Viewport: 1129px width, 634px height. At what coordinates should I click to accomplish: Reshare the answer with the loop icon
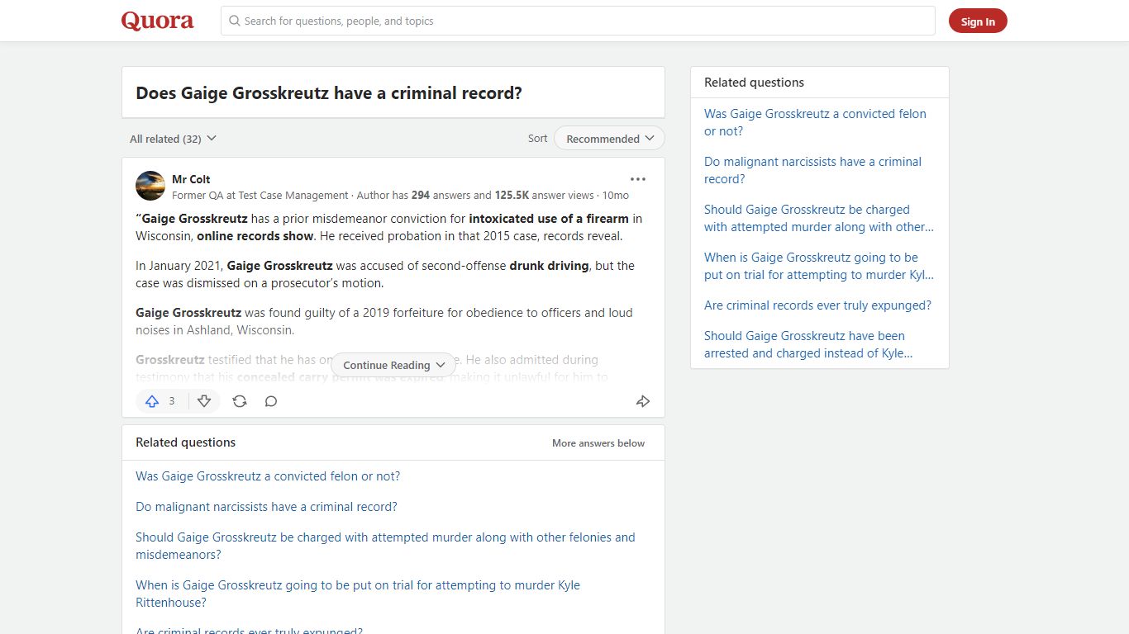coord(240,401)
